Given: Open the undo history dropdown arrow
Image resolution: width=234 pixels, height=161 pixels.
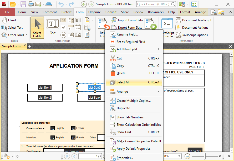Looking at the screenshot, I should tap(66, 4).
